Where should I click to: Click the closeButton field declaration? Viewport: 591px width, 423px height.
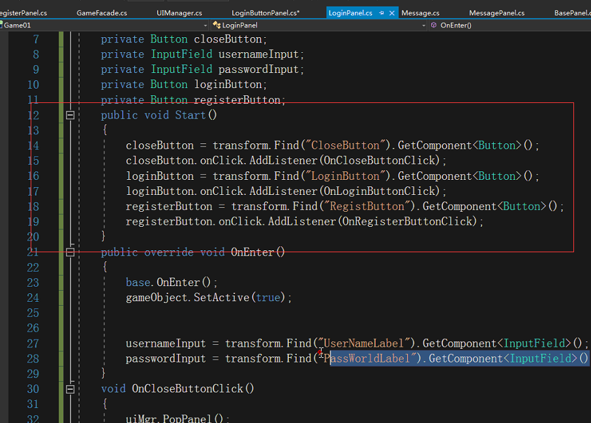click(x=184, y=39)
